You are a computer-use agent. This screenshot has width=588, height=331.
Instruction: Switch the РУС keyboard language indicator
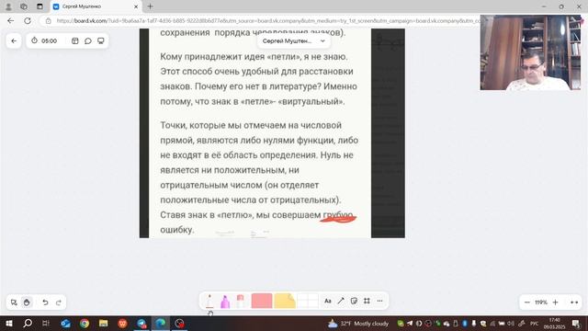(x=534, y=323)
